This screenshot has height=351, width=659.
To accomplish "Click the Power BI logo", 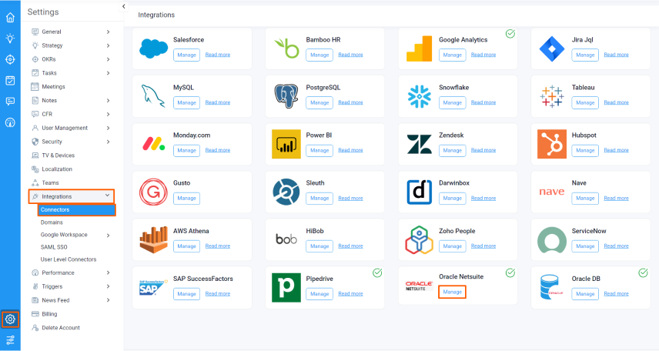I will [286, 144].
